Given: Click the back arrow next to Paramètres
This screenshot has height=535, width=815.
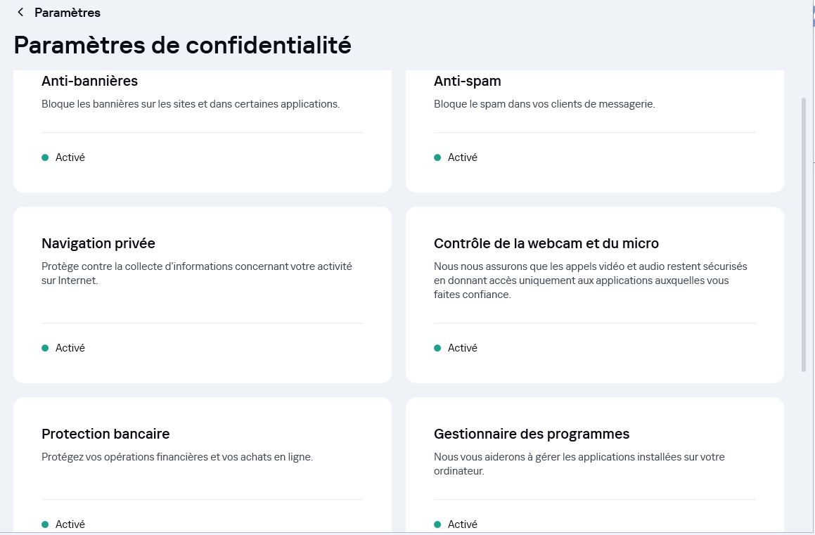Looking at the screenshot, I should tap(20, 12).
